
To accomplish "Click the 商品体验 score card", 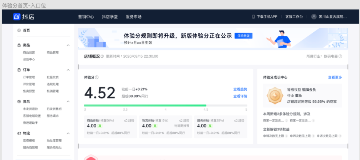I will pyautogui.click(x=111, y=127).
